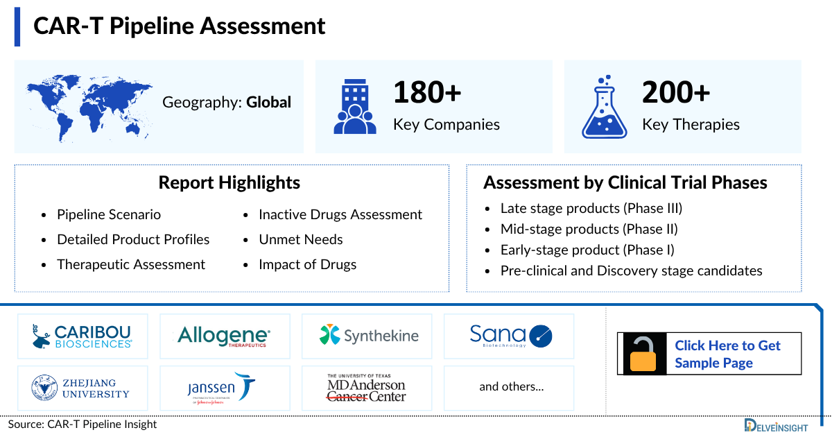Click "Mid-stage products (Phase II)"
The width and height of the screenshot is (832, 437).
(589, 229)
